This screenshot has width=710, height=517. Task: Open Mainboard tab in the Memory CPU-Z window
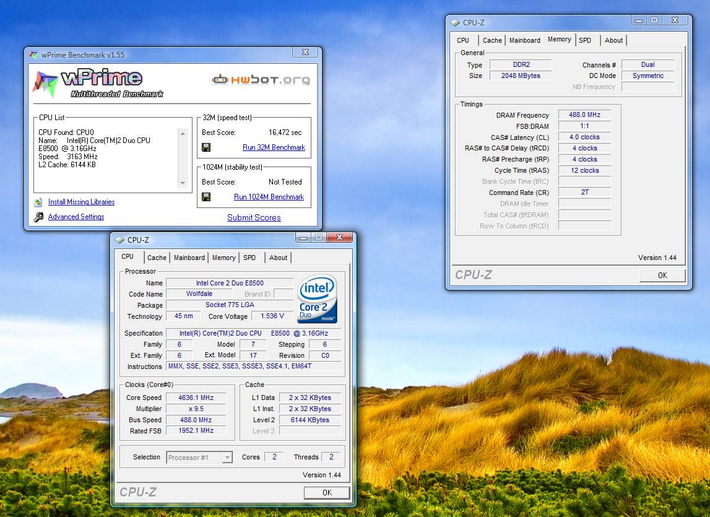pos(525,40)
